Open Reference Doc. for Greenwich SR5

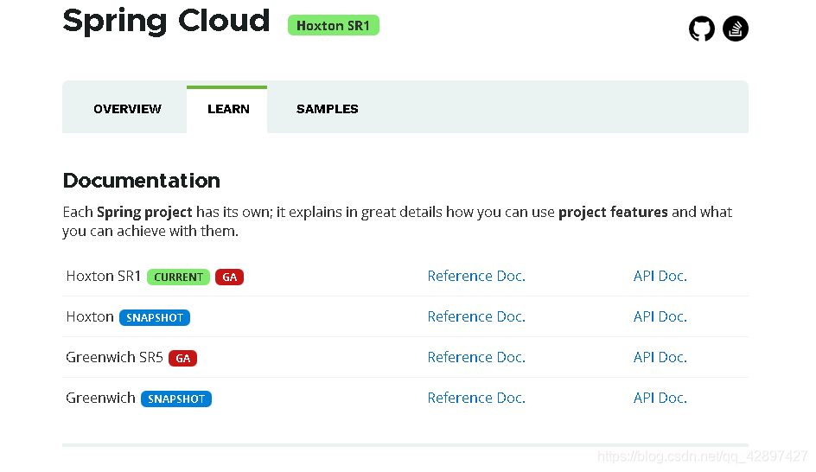(x=476, y=357)
